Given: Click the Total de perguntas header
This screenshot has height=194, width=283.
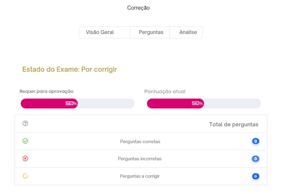Looking at the screenshot, I should (x=234, y=124).
